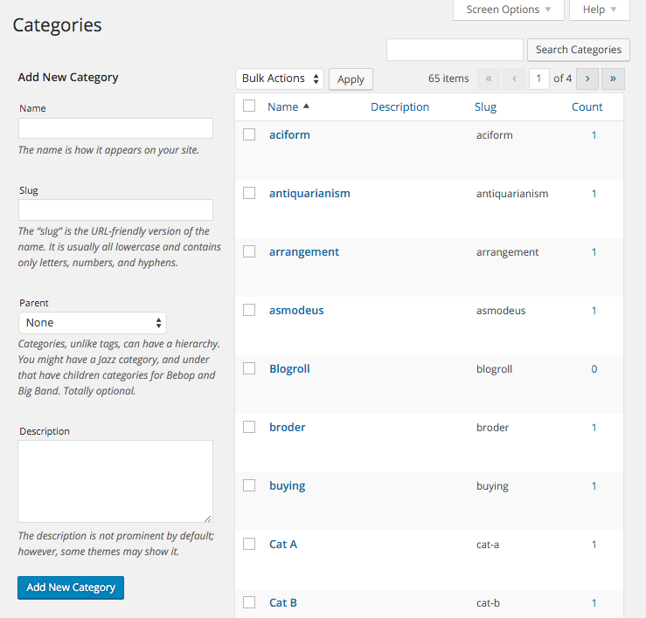Jump to last page of categories
Image resolution: width=646 pixels, height=618 pixels.
coord(613,79)
